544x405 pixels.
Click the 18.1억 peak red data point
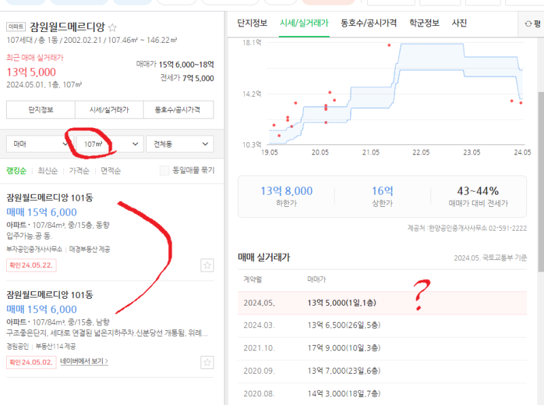coord(389,45)
